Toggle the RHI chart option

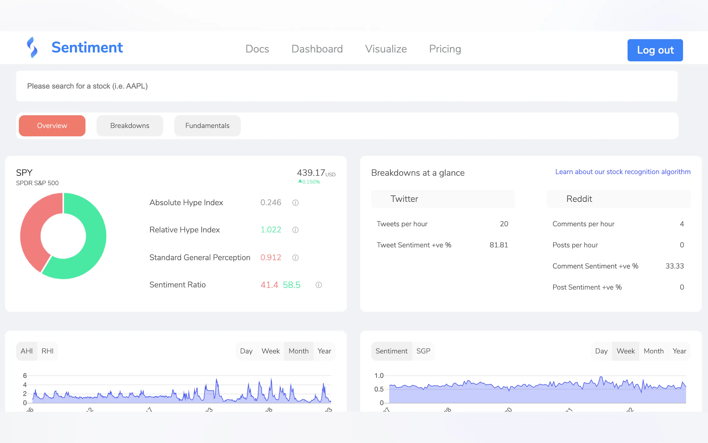pos(47,351)
